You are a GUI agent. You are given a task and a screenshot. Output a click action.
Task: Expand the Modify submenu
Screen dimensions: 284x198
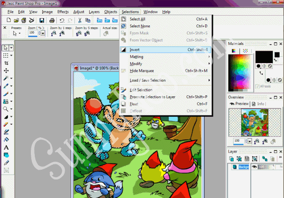click(166, 64)
